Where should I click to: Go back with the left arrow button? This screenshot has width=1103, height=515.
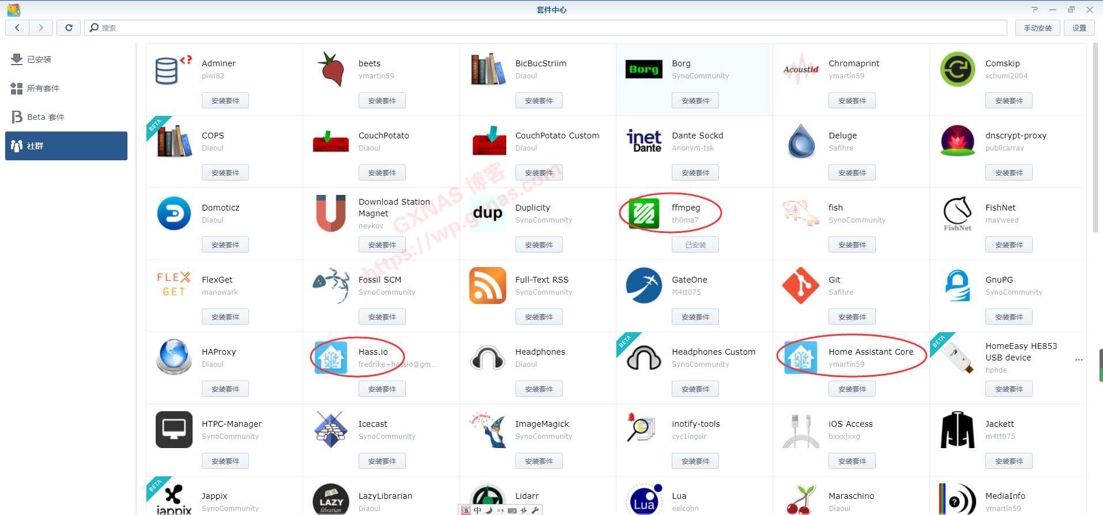coord(17,28)
